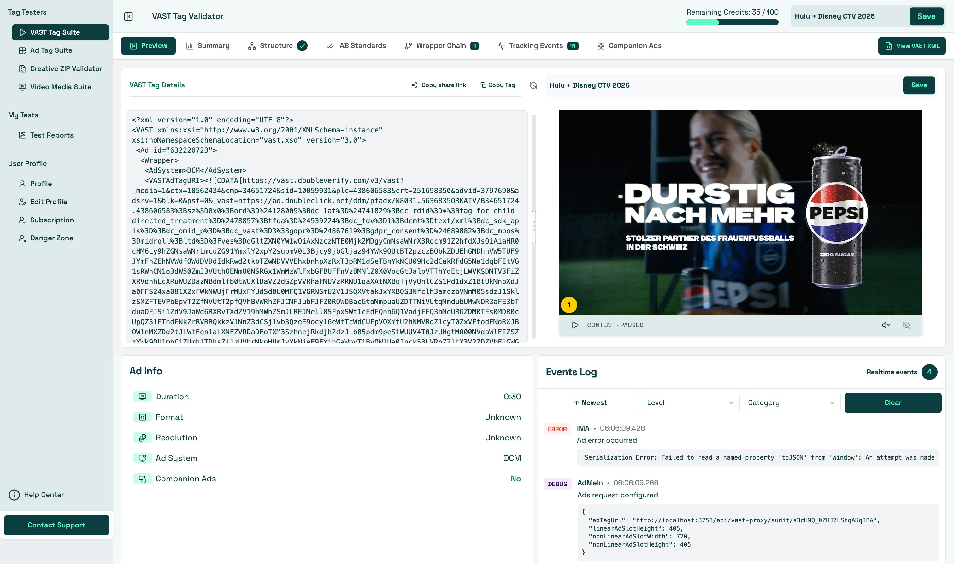Click the Profile user icon in sidebar
Screen dimensions: 954x564
(x=22, y=184)
